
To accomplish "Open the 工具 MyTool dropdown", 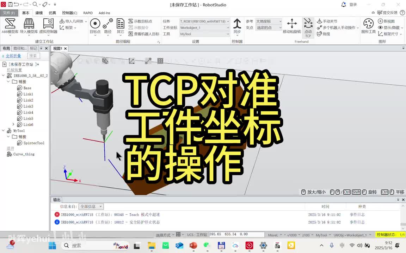I will click(x=204, y=34).
